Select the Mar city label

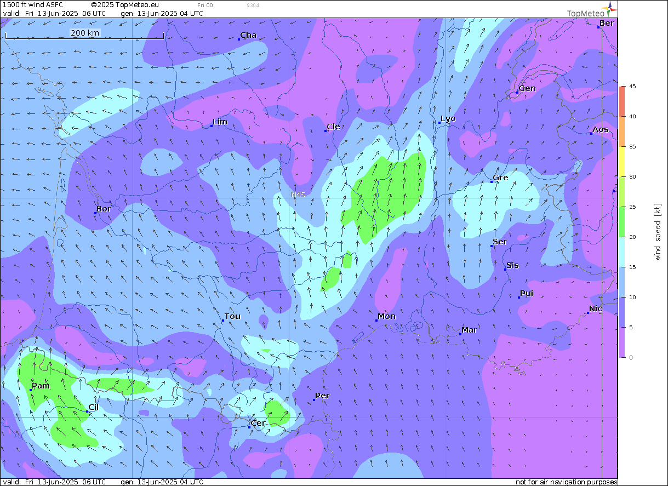(469, 330)
